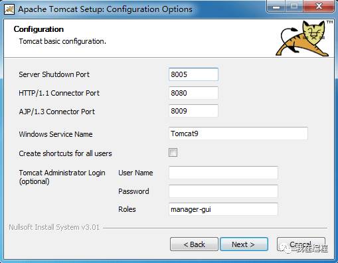Click the administrator Password field

pyautogui.click(x=223, y=191)
